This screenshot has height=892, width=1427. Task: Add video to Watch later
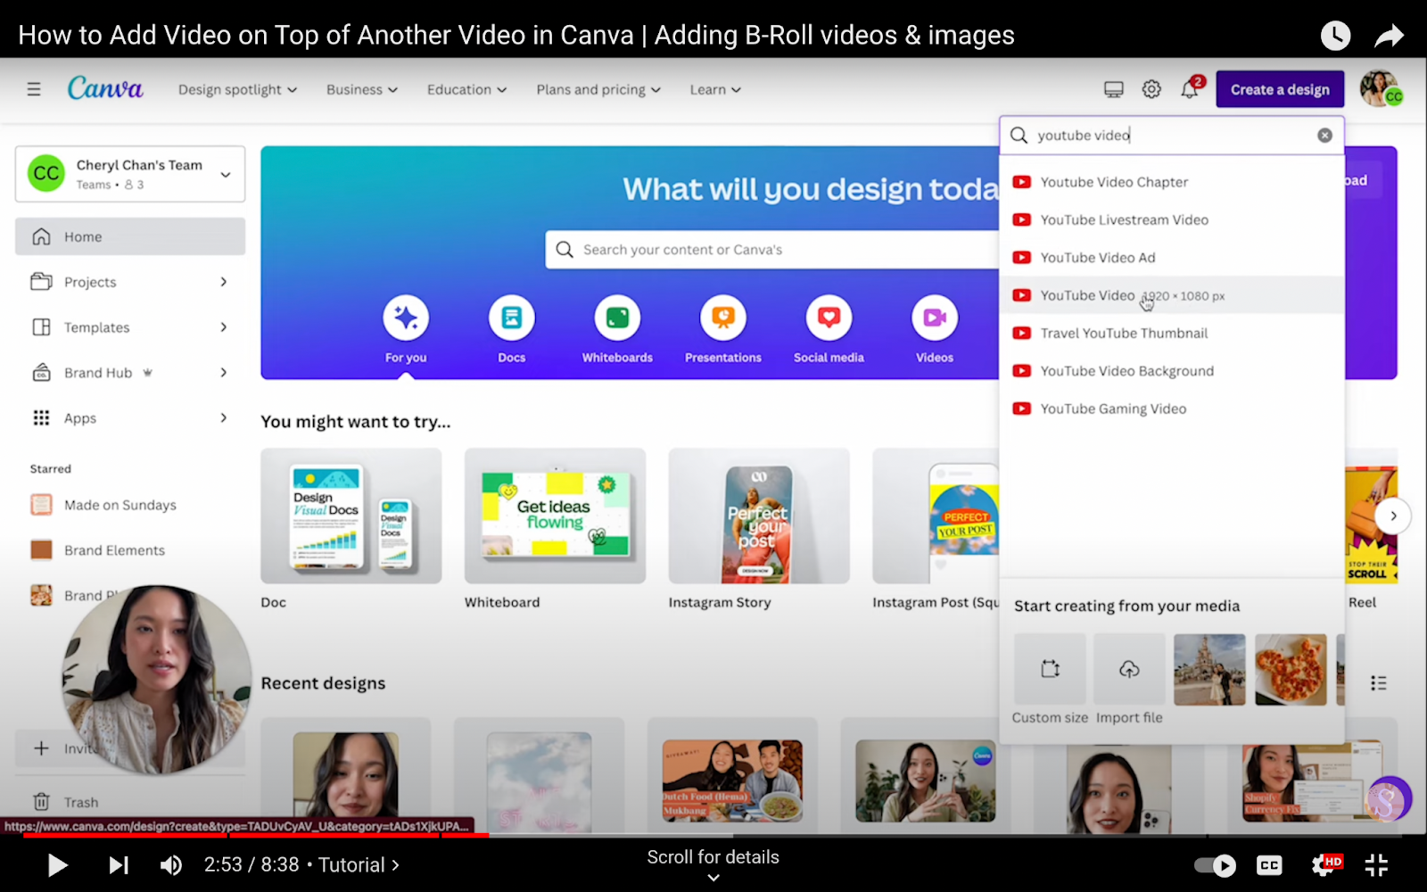point(1335,36)
